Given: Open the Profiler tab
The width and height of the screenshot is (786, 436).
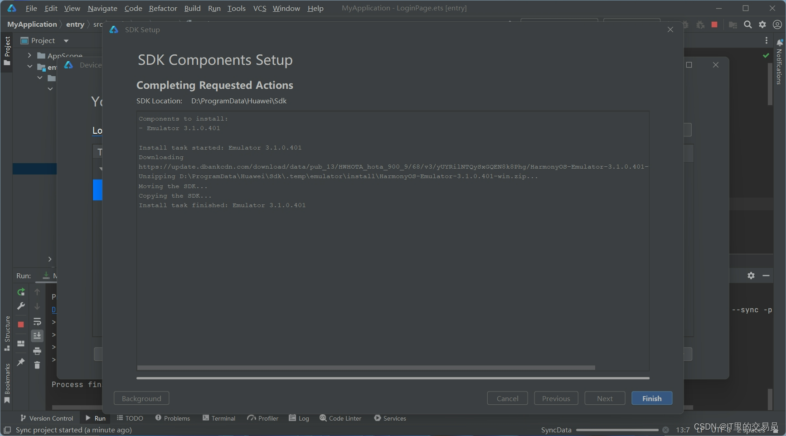Looking at the screenshot, I should click(263, 418).
